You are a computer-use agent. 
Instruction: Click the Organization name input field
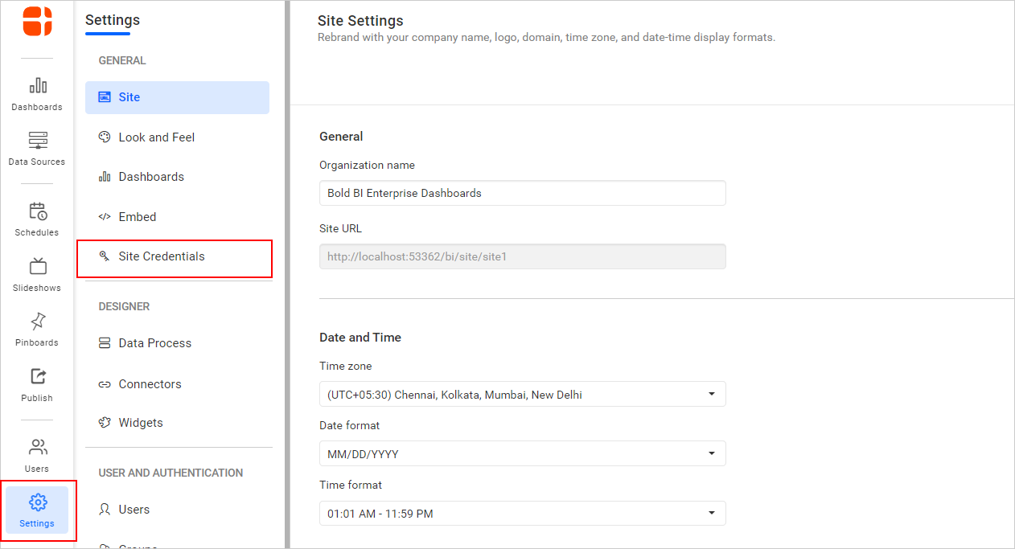click(x=522, y=193)
